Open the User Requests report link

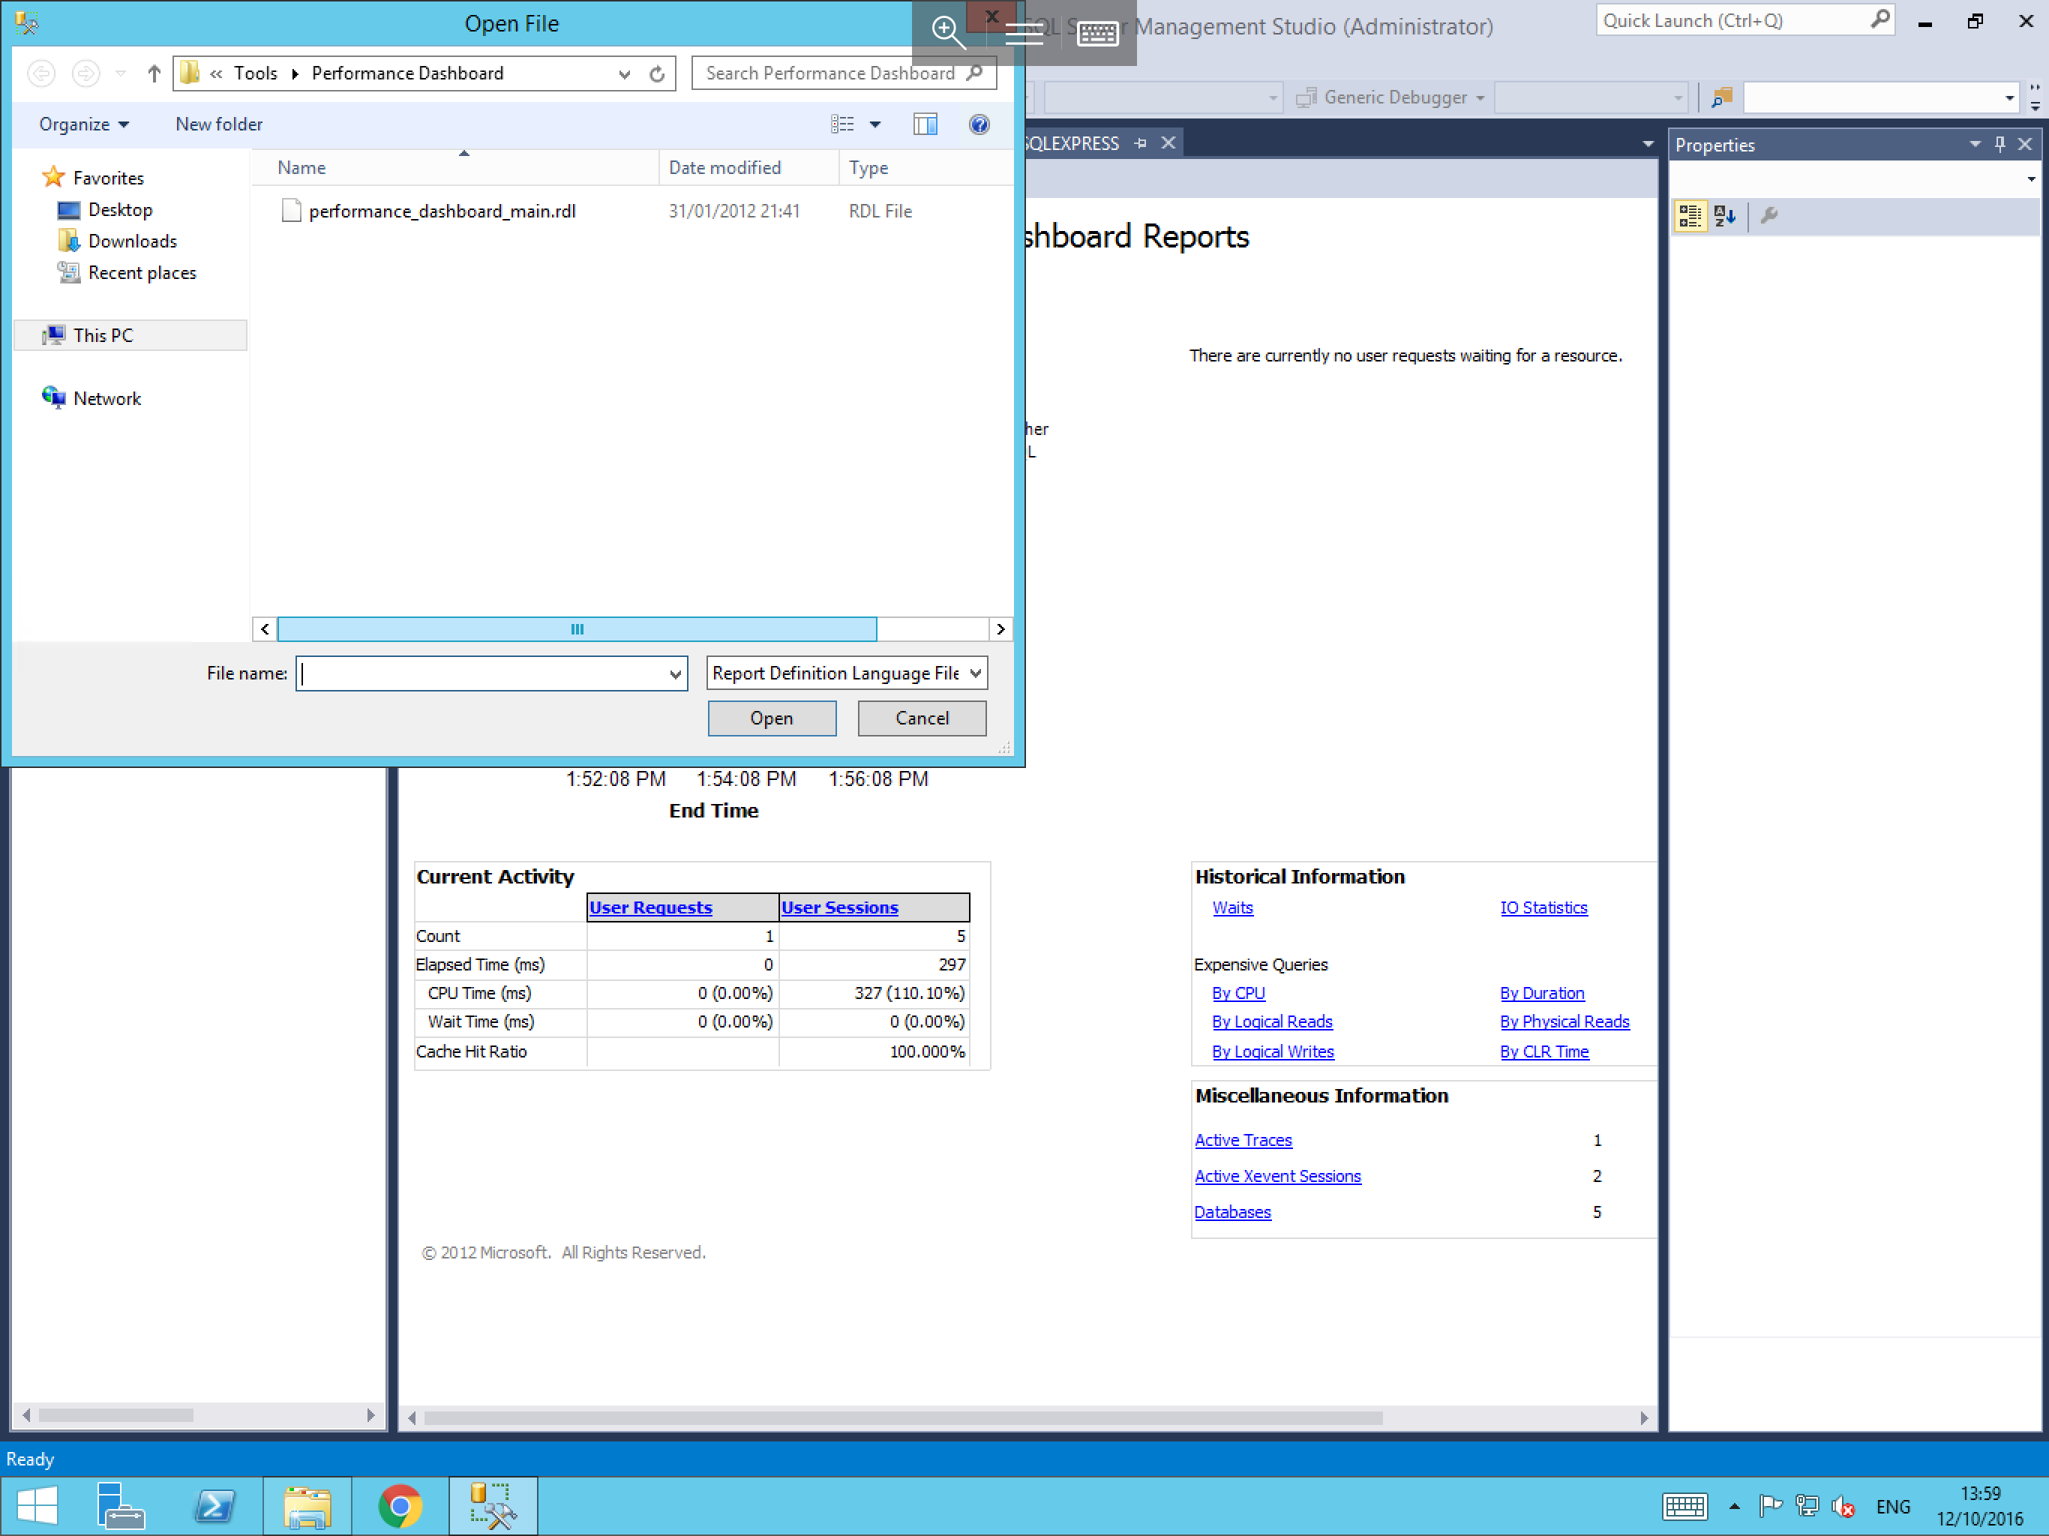[650, 907]
